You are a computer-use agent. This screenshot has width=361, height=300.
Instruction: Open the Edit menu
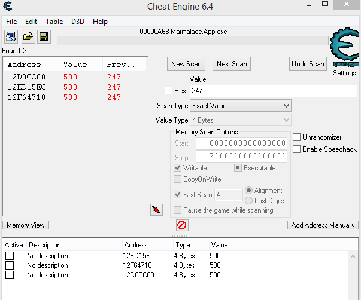pyautogui.click(x=31, y=22)
